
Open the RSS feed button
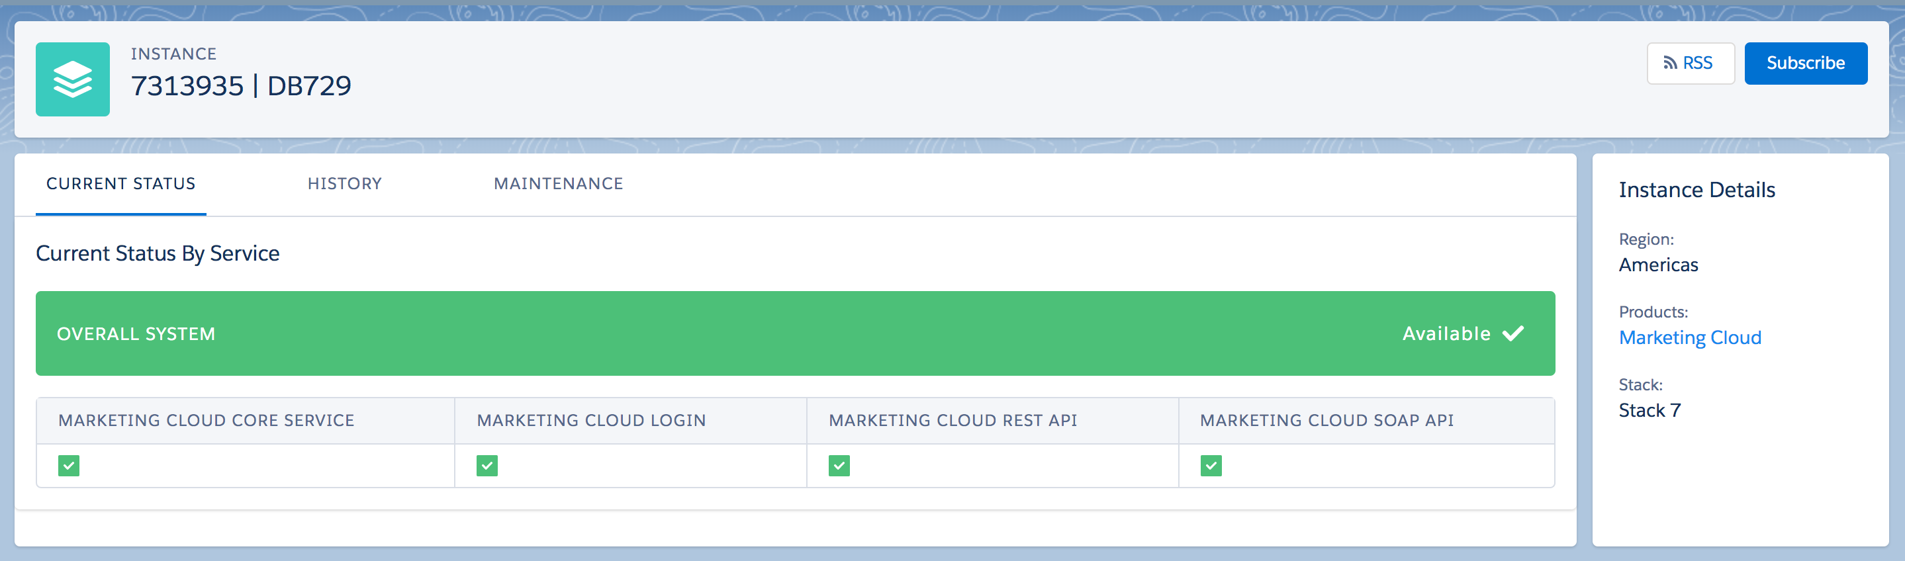point(1690,64)
